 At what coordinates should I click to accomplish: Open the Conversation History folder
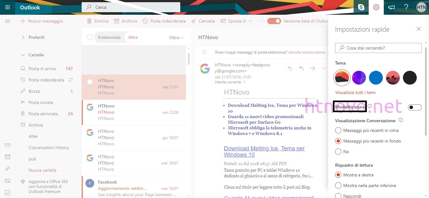pos(49,148)
